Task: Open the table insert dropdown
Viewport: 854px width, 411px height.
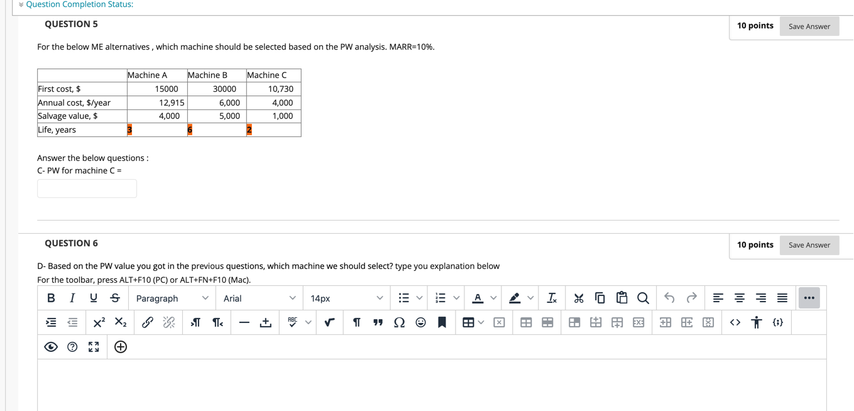Action: (x=473, y=322)
